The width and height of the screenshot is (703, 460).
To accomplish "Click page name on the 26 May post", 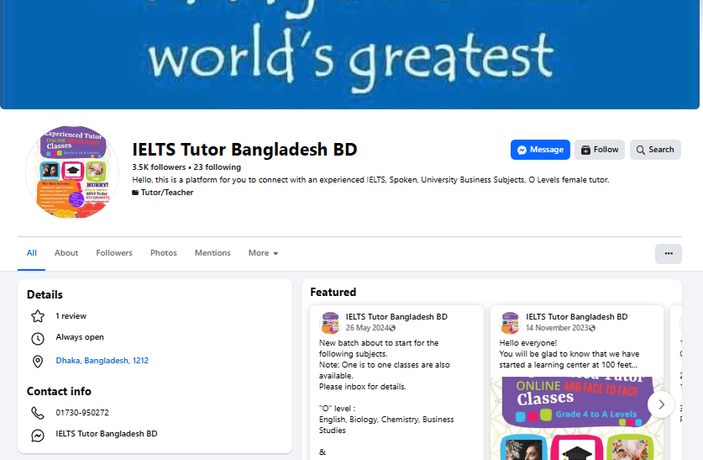I will [396, 316].
